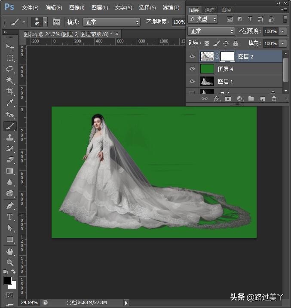Image resolution: width=291 pixels, height=308 pixels.
Task: Click the Link layers icon
Action: (205, 98)
